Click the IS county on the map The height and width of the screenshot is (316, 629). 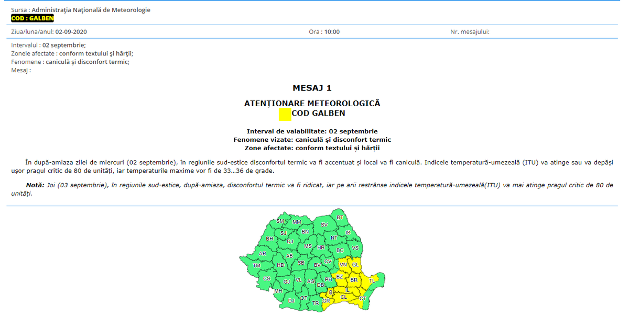[348, 233]
